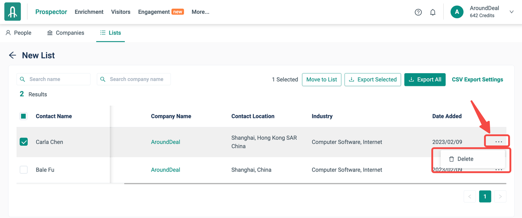
Task: Go to next page arrow in pagination
Action: 500,196
